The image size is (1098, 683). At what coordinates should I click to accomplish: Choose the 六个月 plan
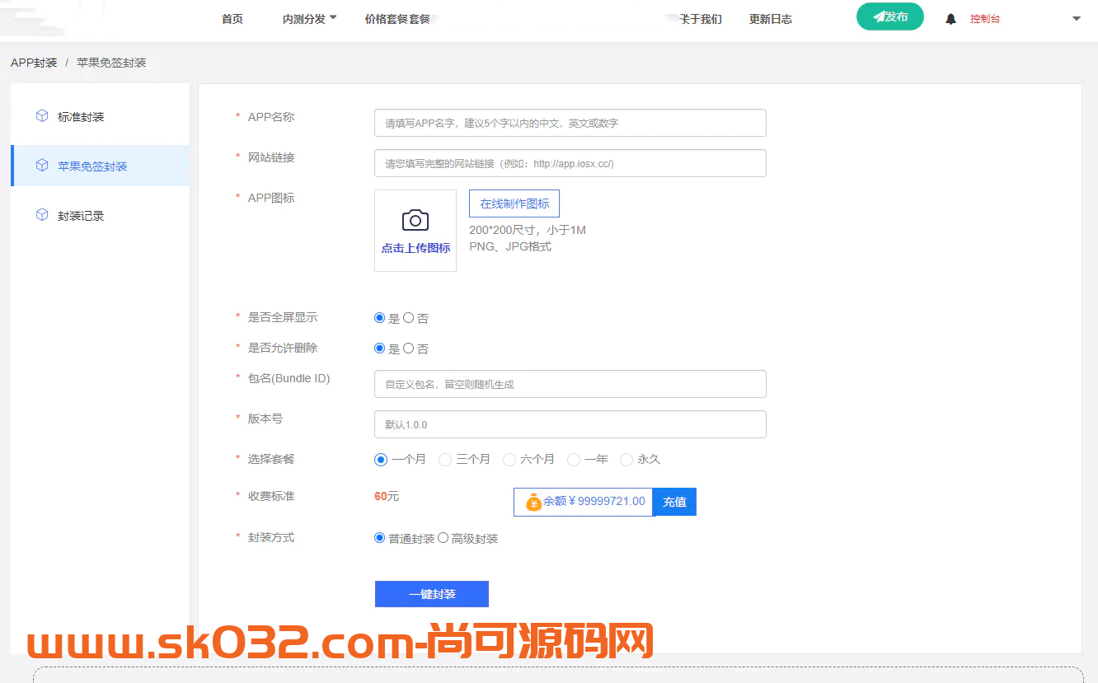click(x=509, y=460)
